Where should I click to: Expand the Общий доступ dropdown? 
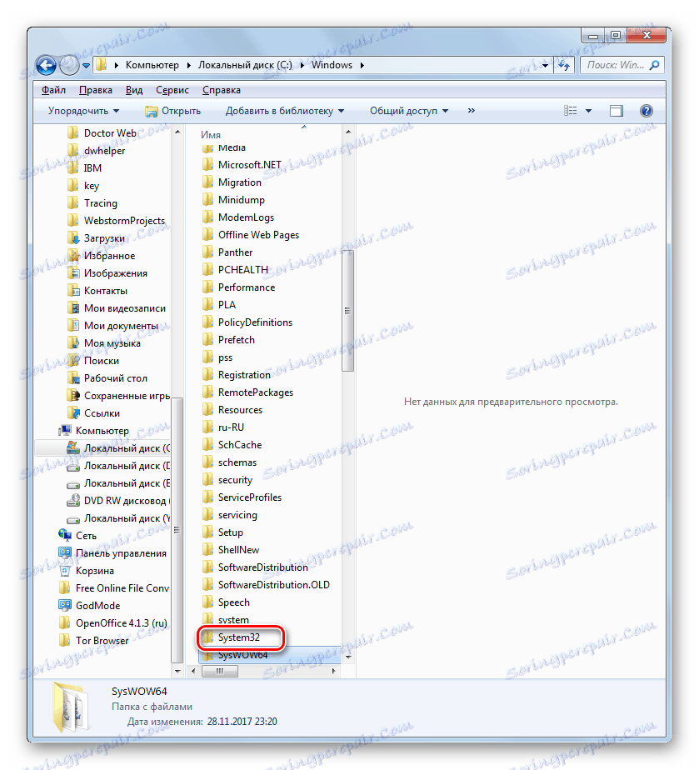(409, 111)
